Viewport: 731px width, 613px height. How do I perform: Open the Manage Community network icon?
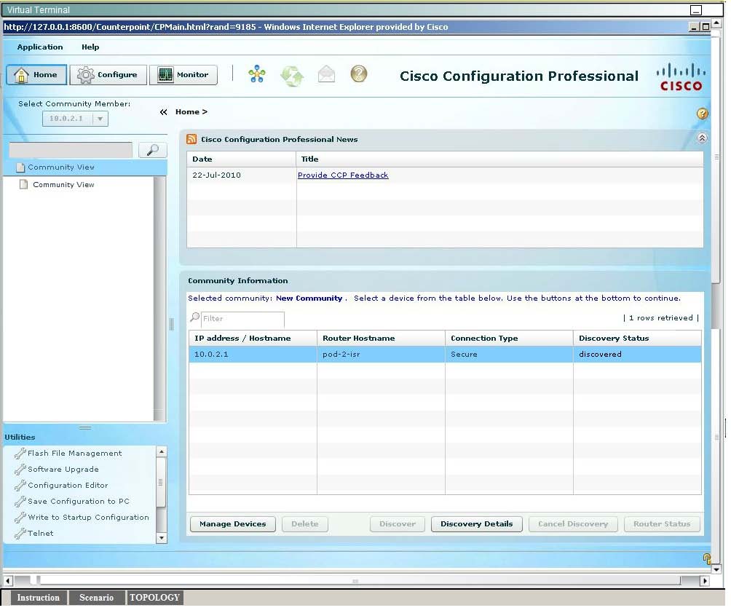257,74
